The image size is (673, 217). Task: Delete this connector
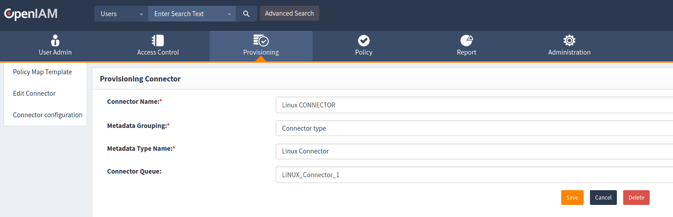point(636,197)
